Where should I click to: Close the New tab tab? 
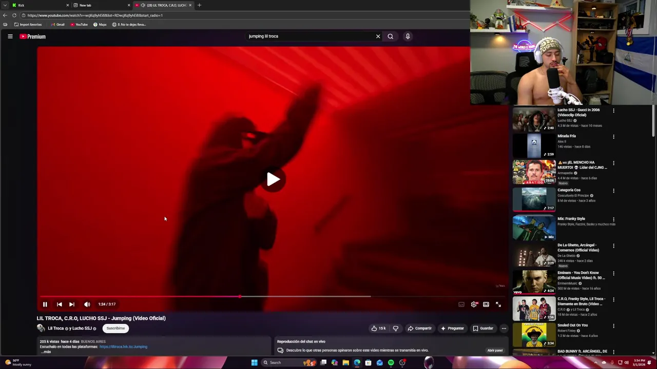(129, 5)
